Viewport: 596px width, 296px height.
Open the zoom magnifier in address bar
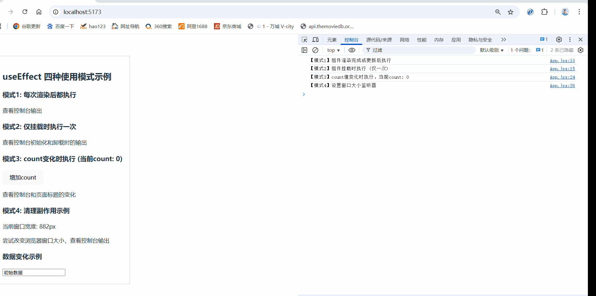pos(498,12)
